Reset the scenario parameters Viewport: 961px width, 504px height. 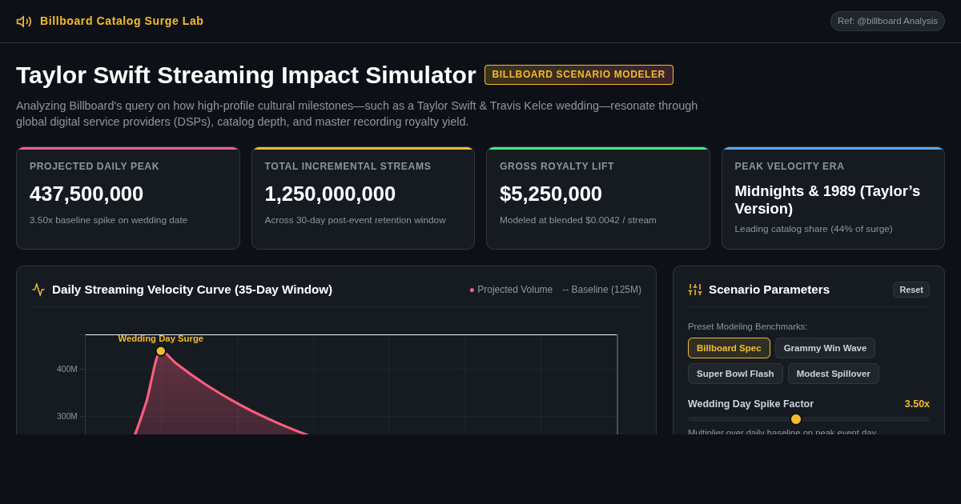click(x=911, y=290)
